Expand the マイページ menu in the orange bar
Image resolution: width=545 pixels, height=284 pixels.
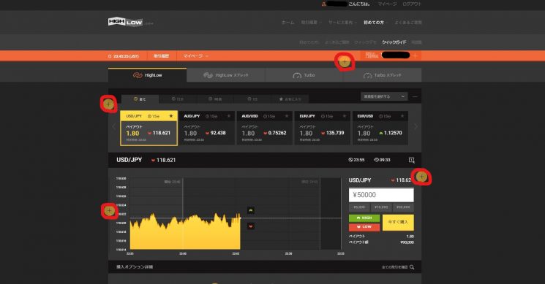pos(195,55)
